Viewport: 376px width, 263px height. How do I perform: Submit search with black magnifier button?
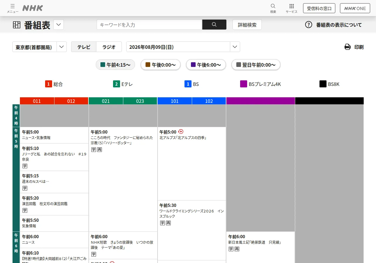(x=214, y=25)
